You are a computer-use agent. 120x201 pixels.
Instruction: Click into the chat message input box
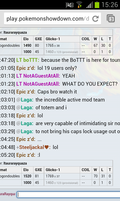click(x=68, y=194)
